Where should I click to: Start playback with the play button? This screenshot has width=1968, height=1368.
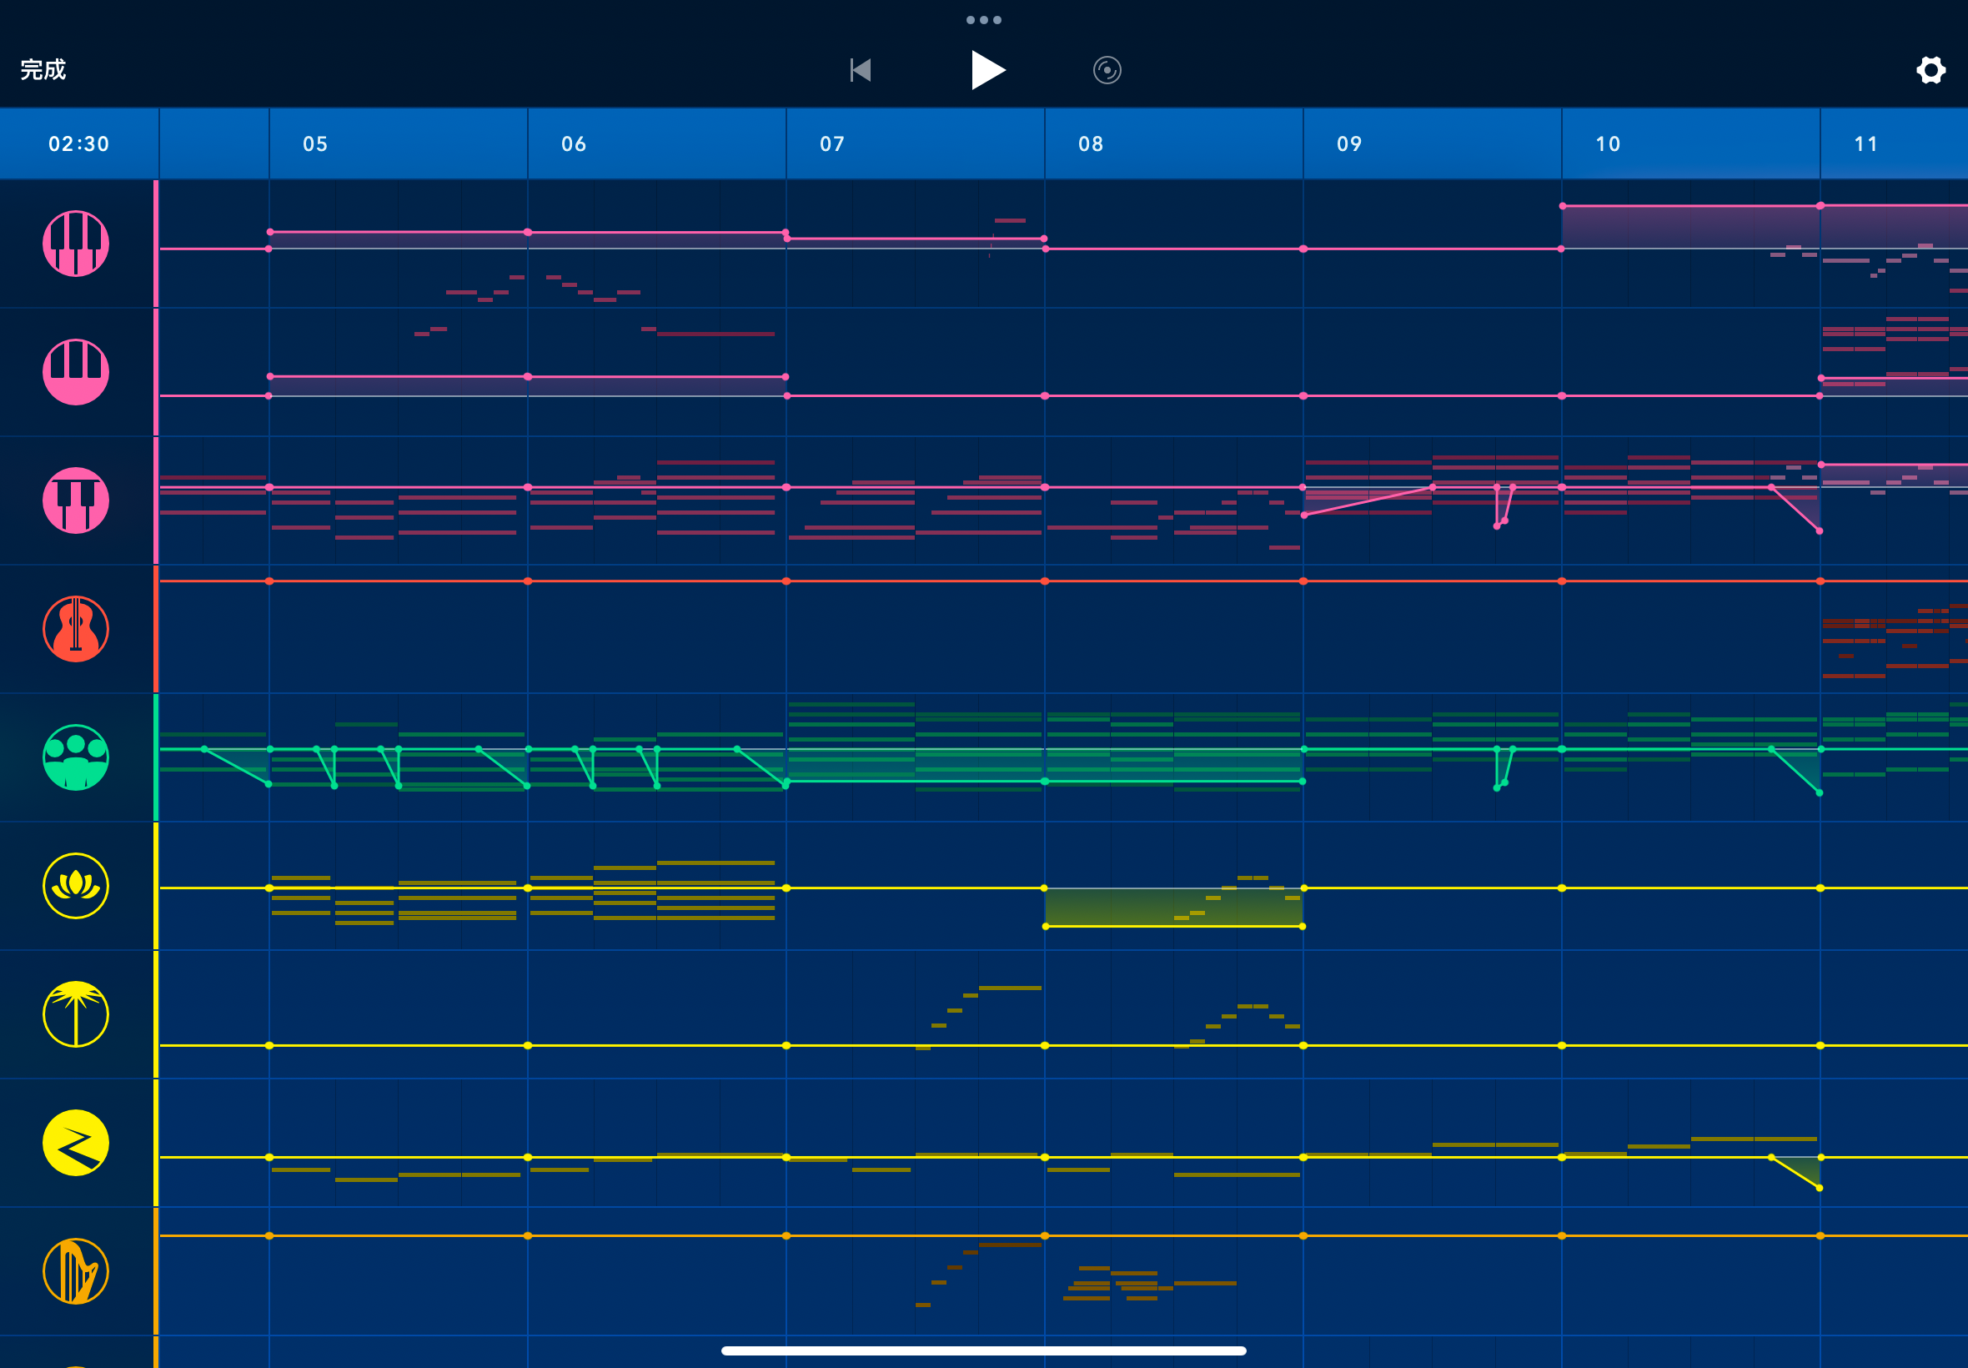pyautogui.click(x=988, y=69)
